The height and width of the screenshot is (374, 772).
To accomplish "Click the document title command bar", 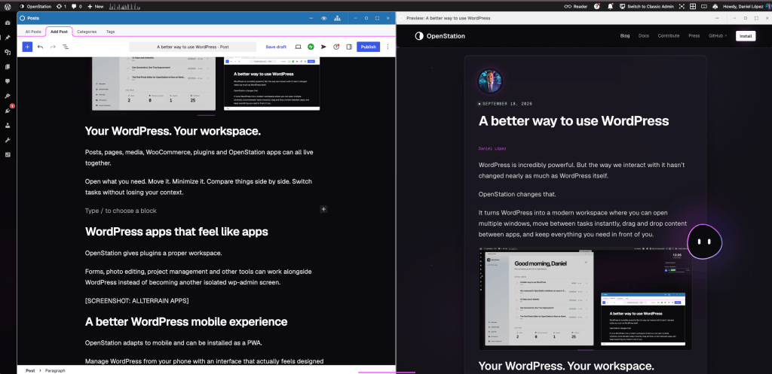I will [x=192, y=47].
